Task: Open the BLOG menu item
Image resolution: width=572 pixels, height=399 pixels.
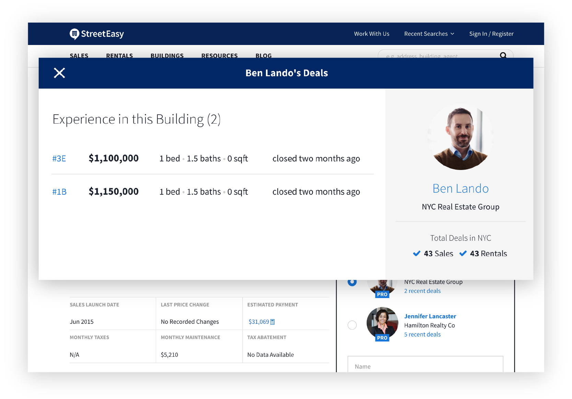Action: click(x=264, y=55)
